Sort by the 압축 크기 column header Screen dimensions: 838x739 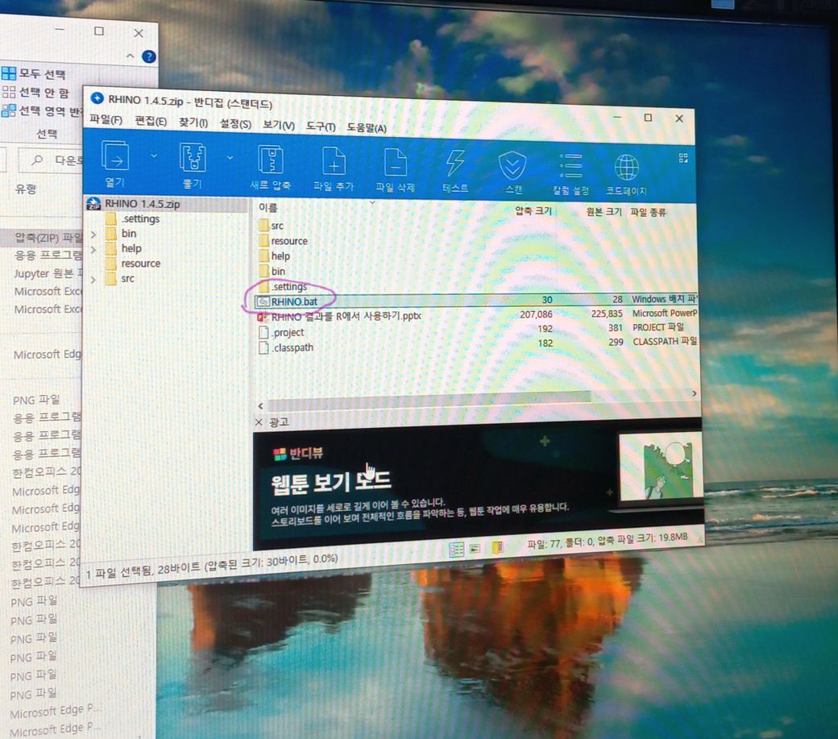tap(533, 211)
